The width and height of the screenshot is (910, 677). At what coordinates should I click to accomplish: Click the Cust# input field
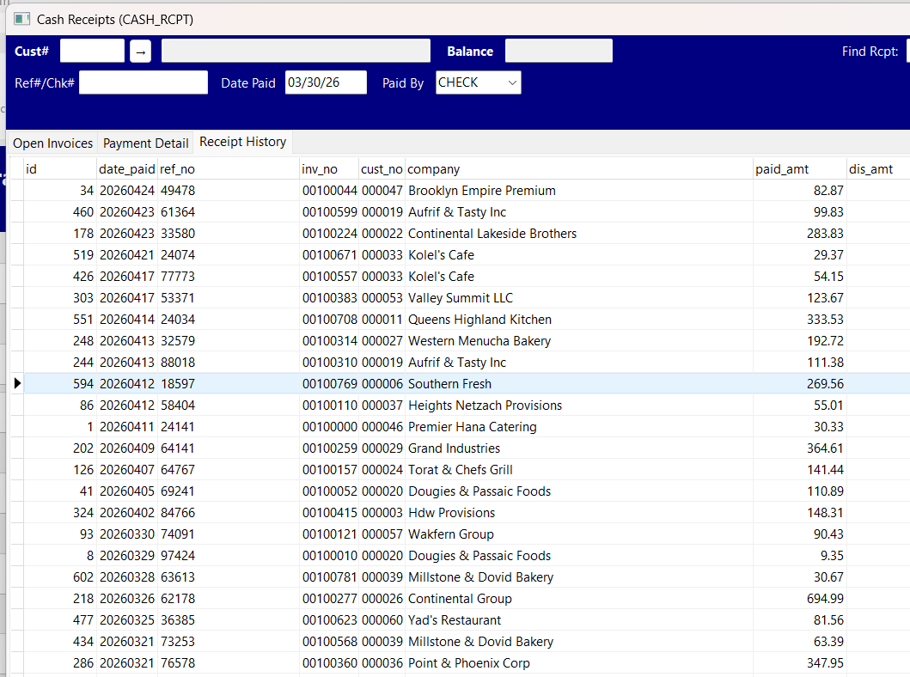[91, 51]
